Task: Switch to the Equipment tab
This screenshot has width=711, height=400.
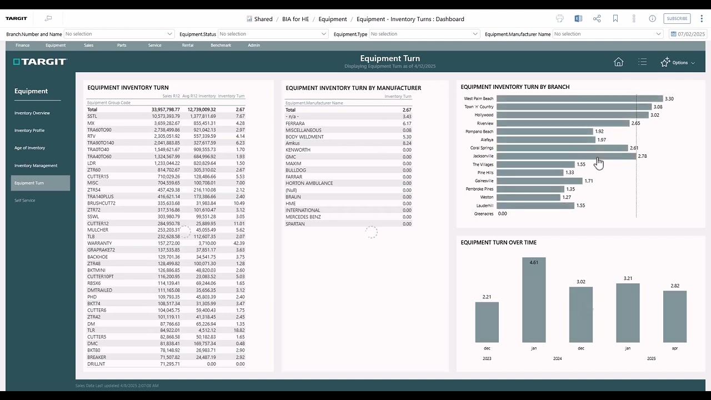Action: (56, 46)
